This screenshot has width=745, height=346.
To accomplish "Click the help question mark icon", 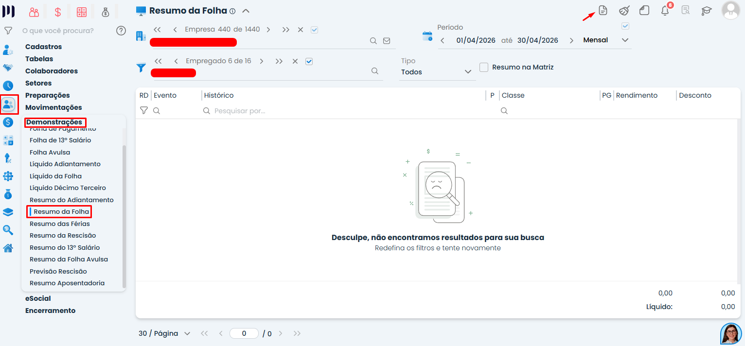I will point(121,31).
